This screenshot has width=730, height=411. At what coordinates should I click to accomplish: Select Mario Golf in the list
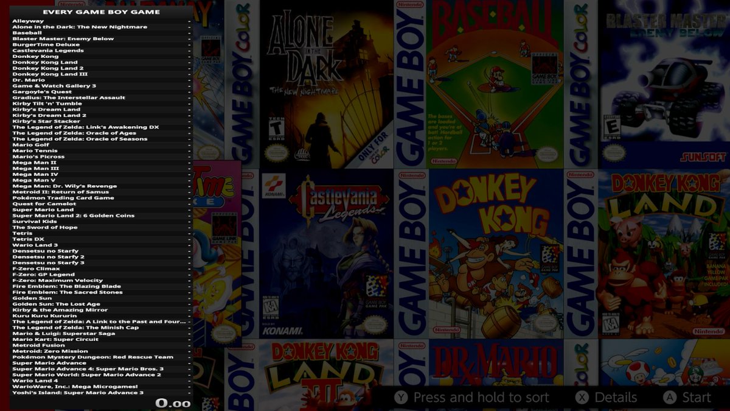[x=102, y=145]
